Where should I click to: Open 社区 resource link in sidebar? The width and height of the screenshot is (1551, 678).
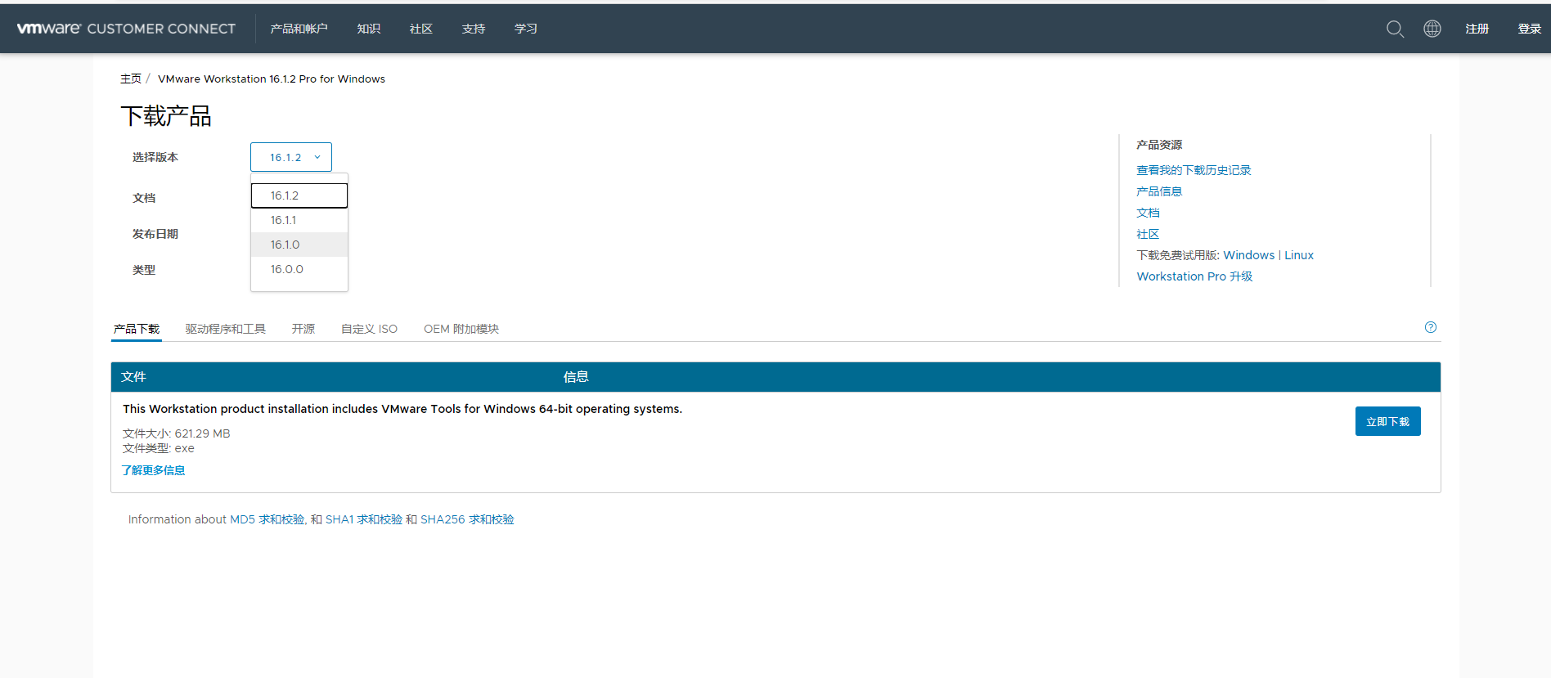point(1148,234)
